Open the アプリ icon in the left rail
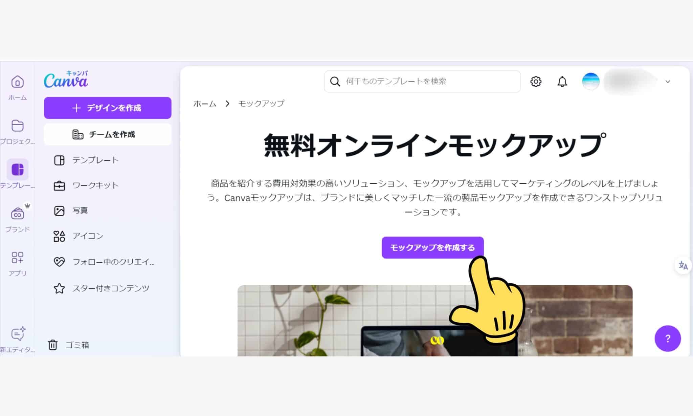This screenshot has height=416, width=693. (17, 257)
